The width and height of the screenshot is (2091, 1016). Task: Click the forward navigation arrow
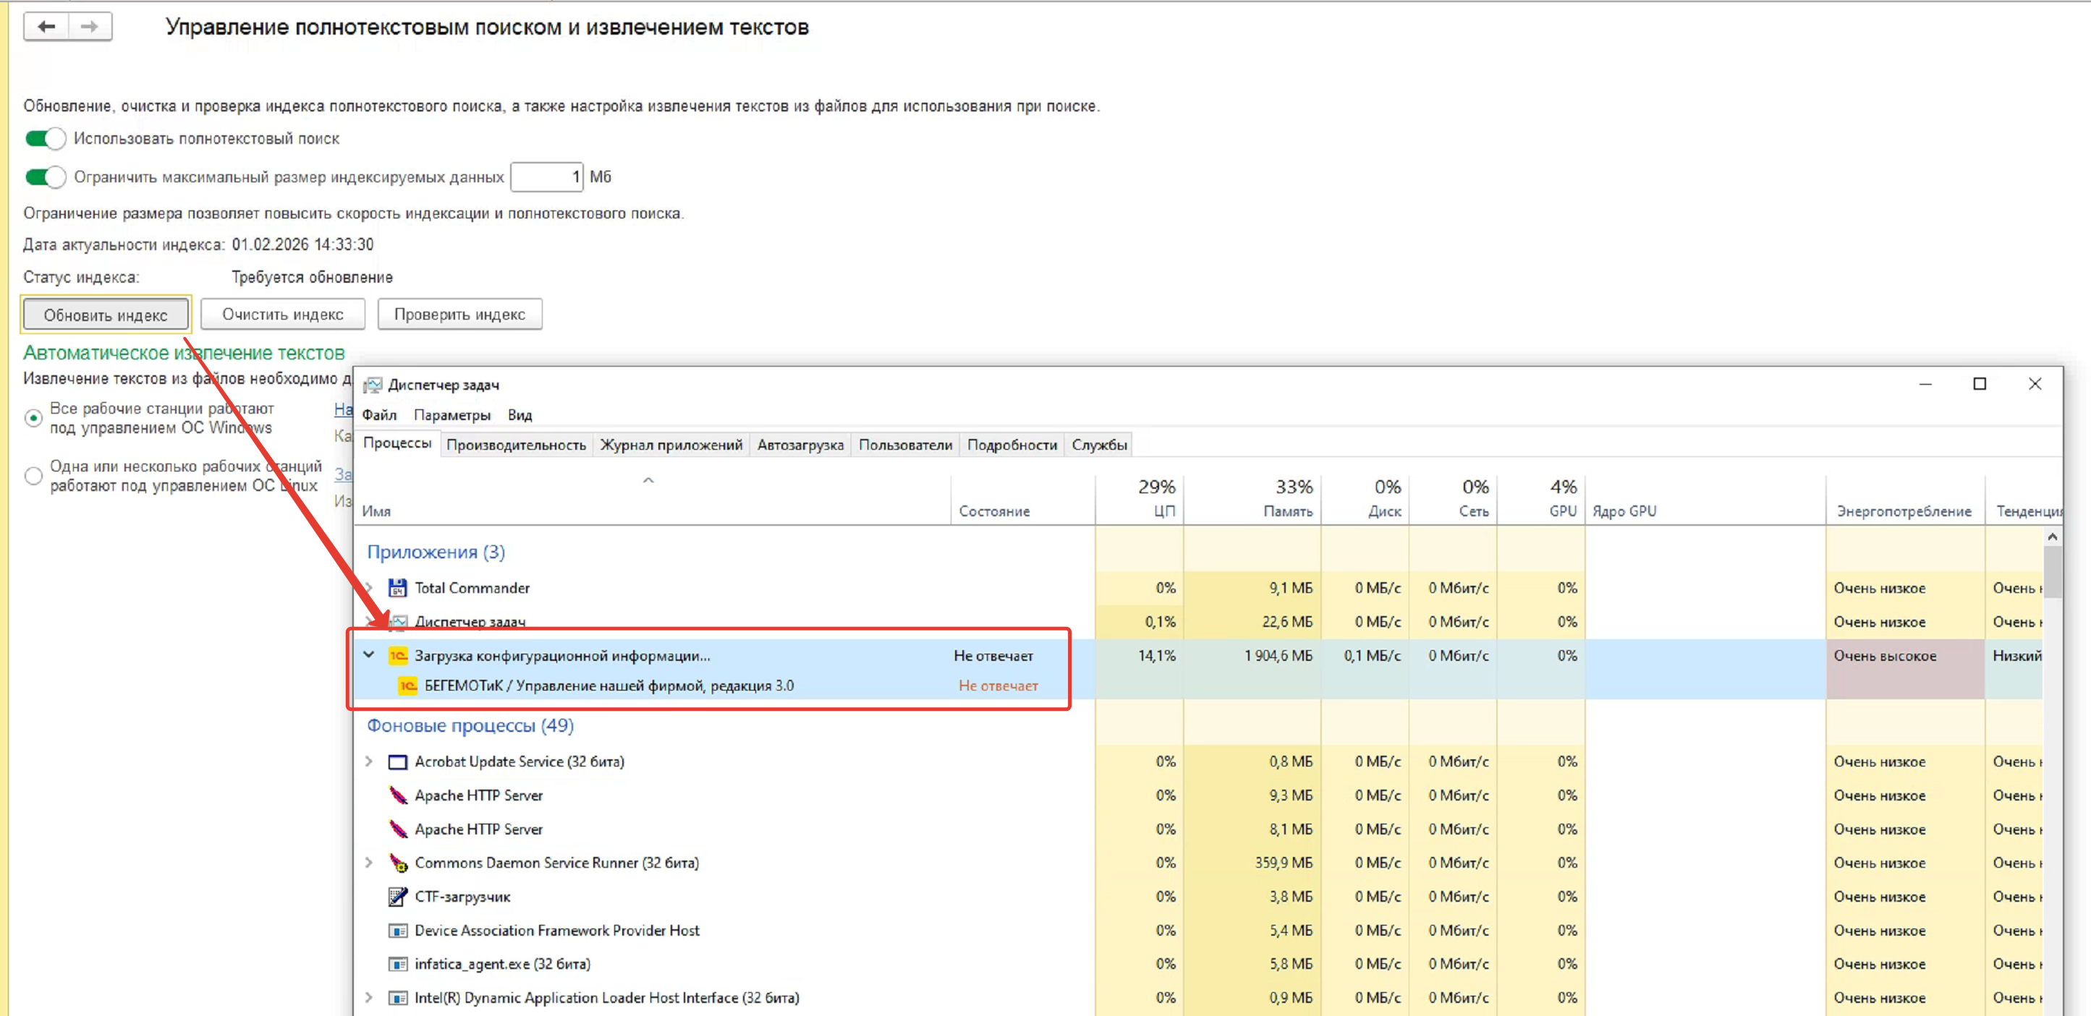click(89, 27)
